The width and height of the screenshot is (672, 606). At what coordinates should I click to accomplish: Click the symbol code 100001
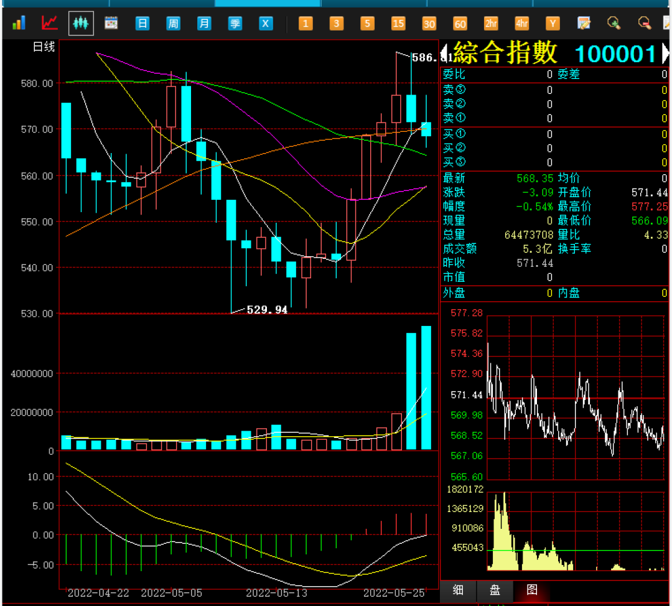[615, 54]
